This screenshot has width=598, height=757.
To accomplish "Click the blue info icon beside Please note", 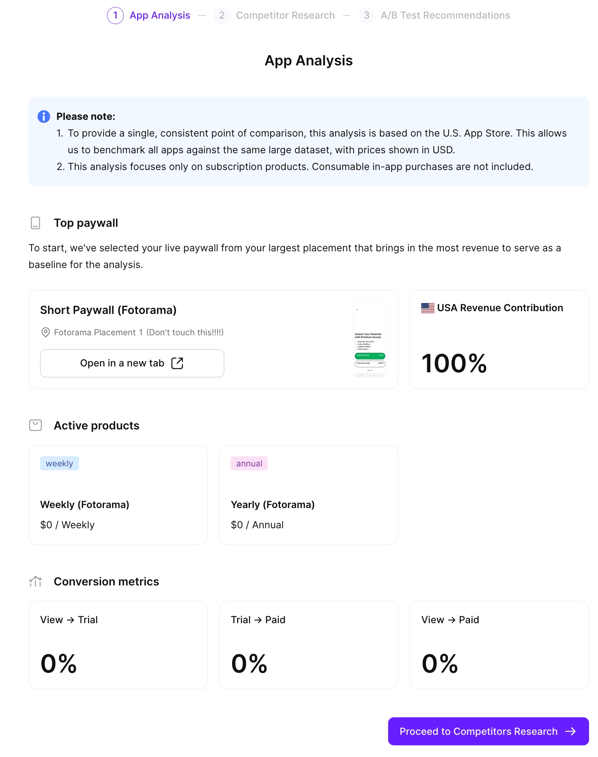I will click(x=44, y=116).
